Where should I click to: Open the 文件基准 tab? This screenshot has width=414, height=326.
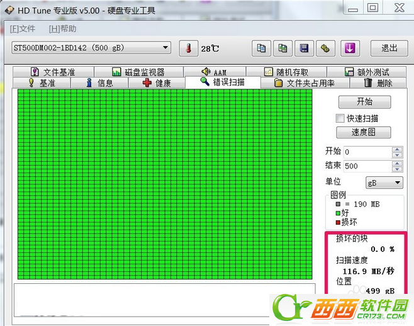(53, 72)
